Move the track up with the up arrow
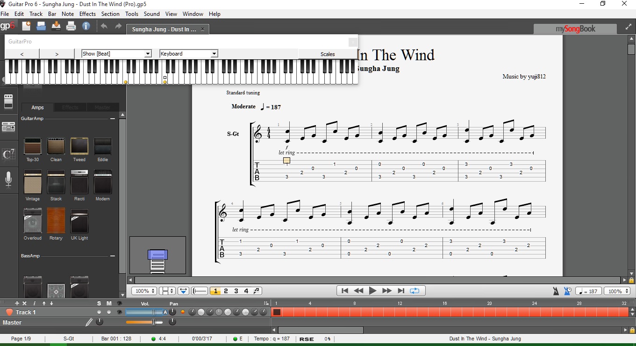The height and width of the screenshot is (346, 636). click(44, 304)
